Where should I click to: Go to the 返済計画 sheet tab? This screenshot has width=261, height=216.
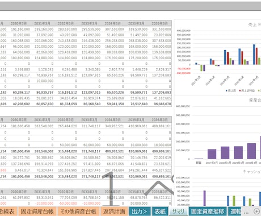(114, 211)
